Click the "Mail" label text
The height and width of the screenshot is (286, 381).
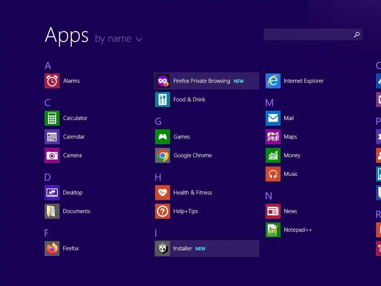point(289,118)
